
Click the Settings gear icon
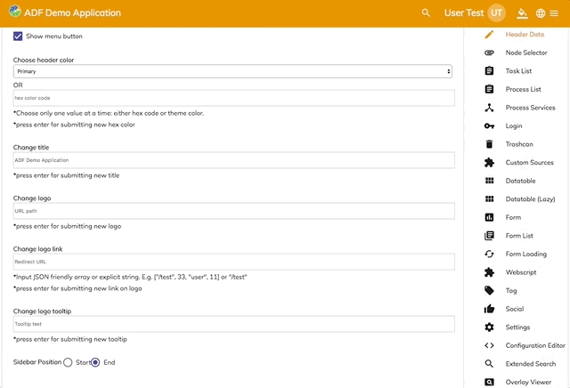point(489,327)
